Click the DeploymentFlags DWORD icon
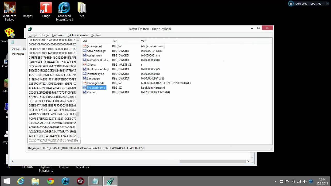 (x=85, y=69)
